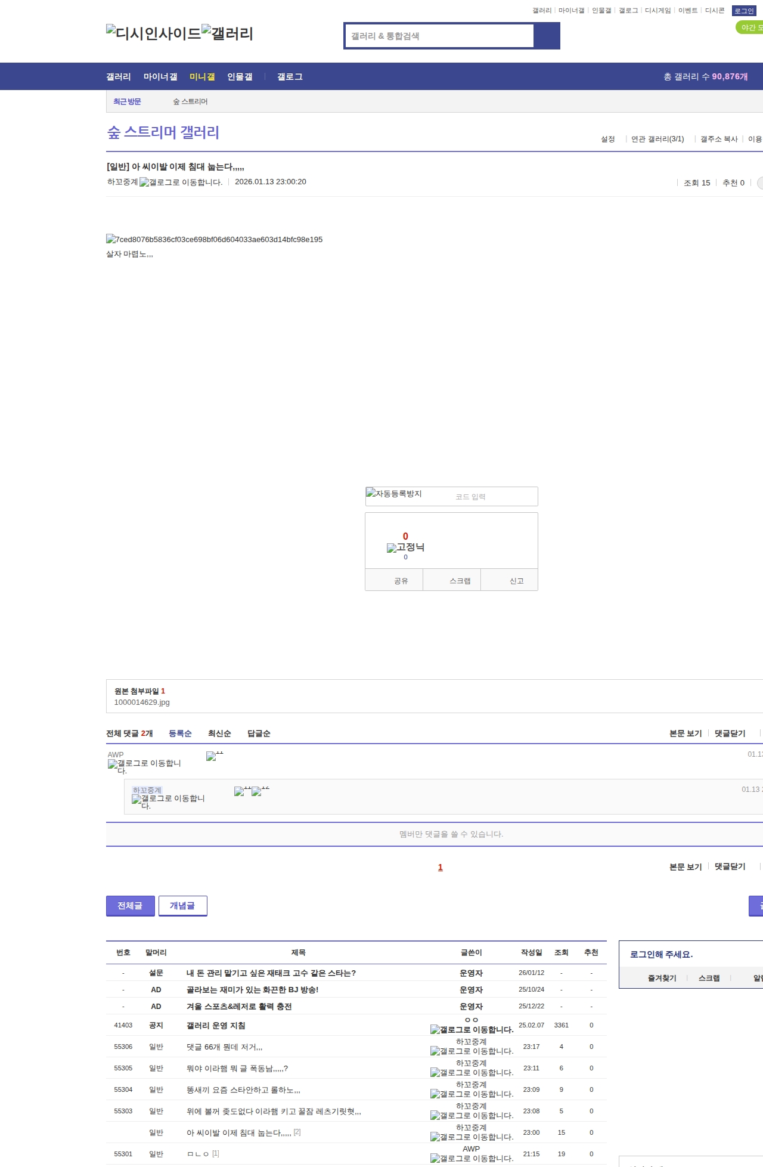Sort comments by 최신순

click(x=219, y=733)
